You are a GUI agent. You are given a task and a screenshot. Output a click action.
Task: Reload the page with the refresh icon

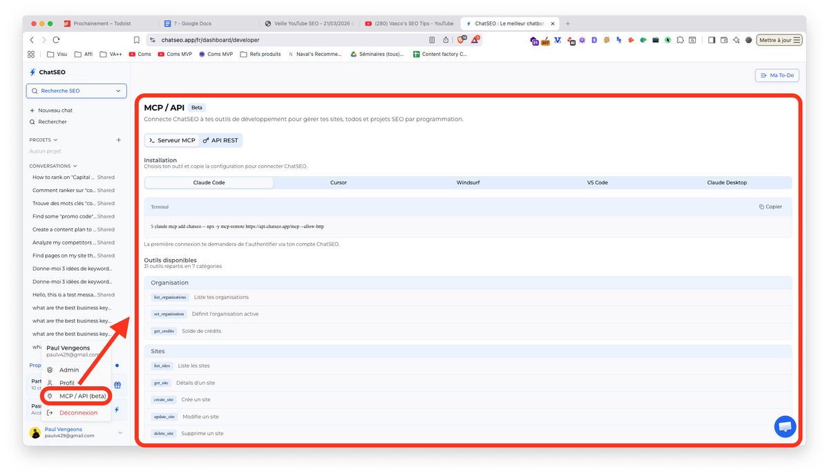click(57, 40)
